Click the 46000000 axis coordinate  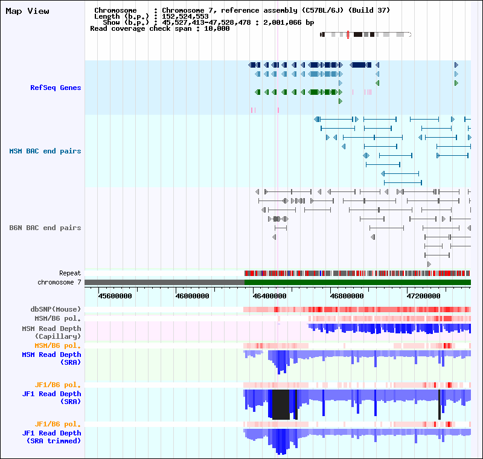coord(192,296)
